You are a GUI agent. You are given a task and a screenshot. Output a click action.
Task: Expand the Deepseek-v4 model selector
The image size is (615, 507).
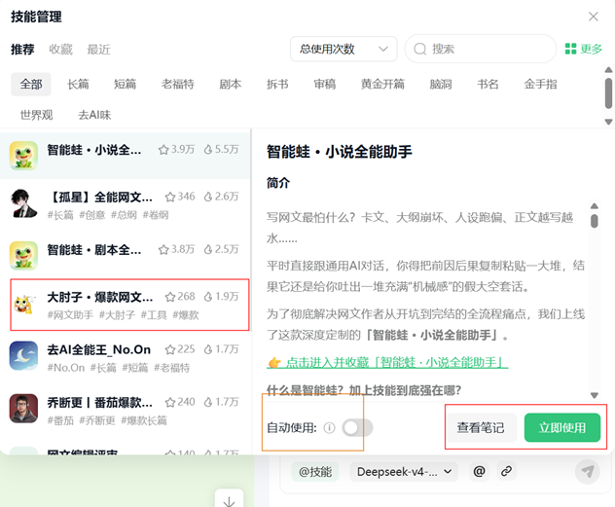click(405, 471)
